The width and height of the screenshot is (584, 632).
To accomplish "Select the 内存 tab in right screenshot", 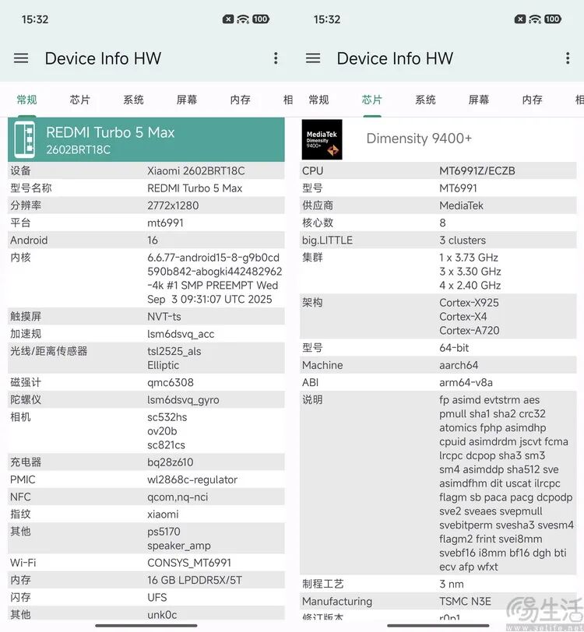I will 533,100.
